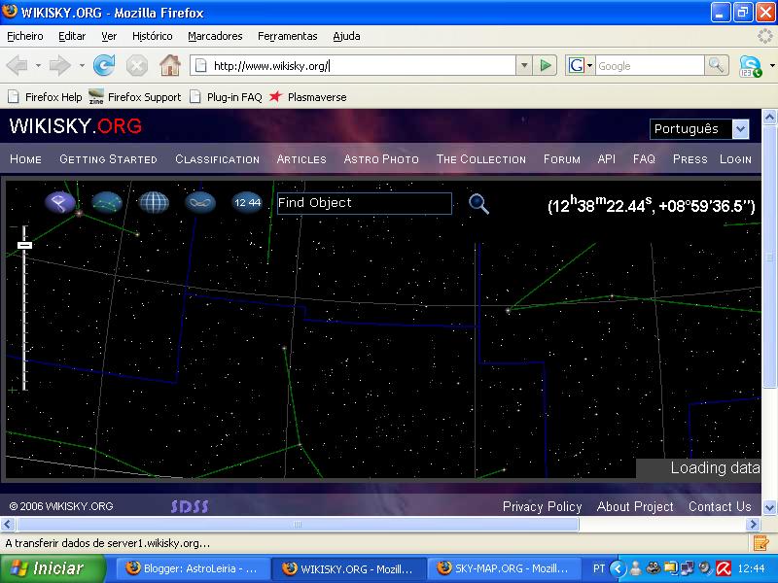
Task: Toggle the constellation lines icon
Action: coord(107,202)
